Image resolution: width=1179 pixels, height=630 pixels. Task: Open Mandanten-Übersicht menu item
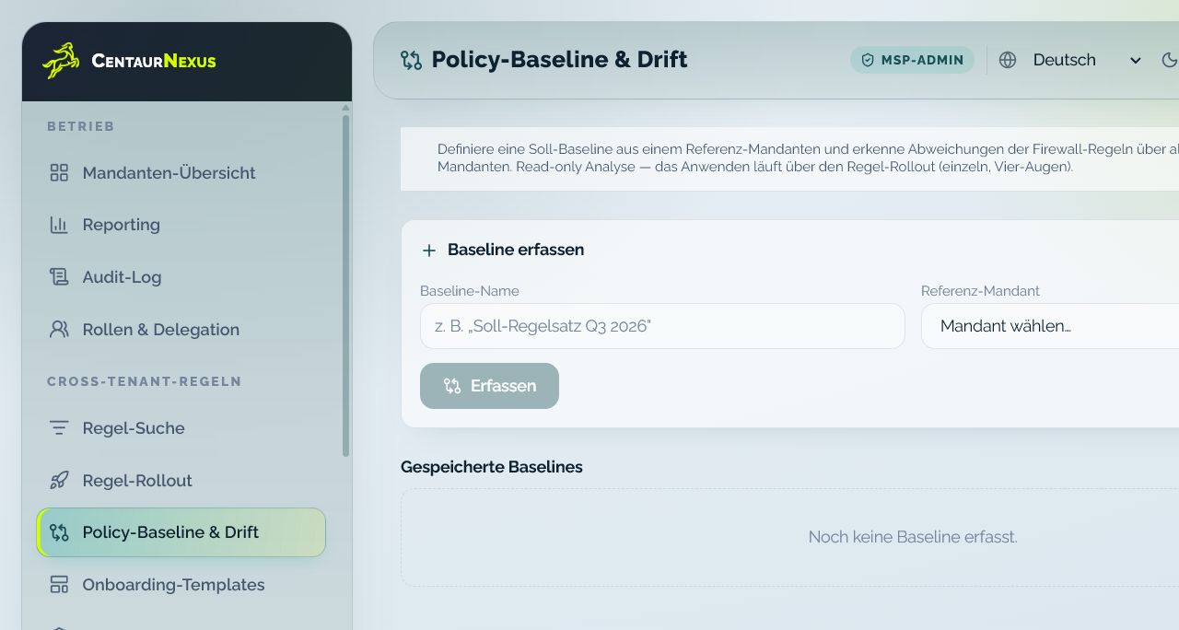[181, 172]
